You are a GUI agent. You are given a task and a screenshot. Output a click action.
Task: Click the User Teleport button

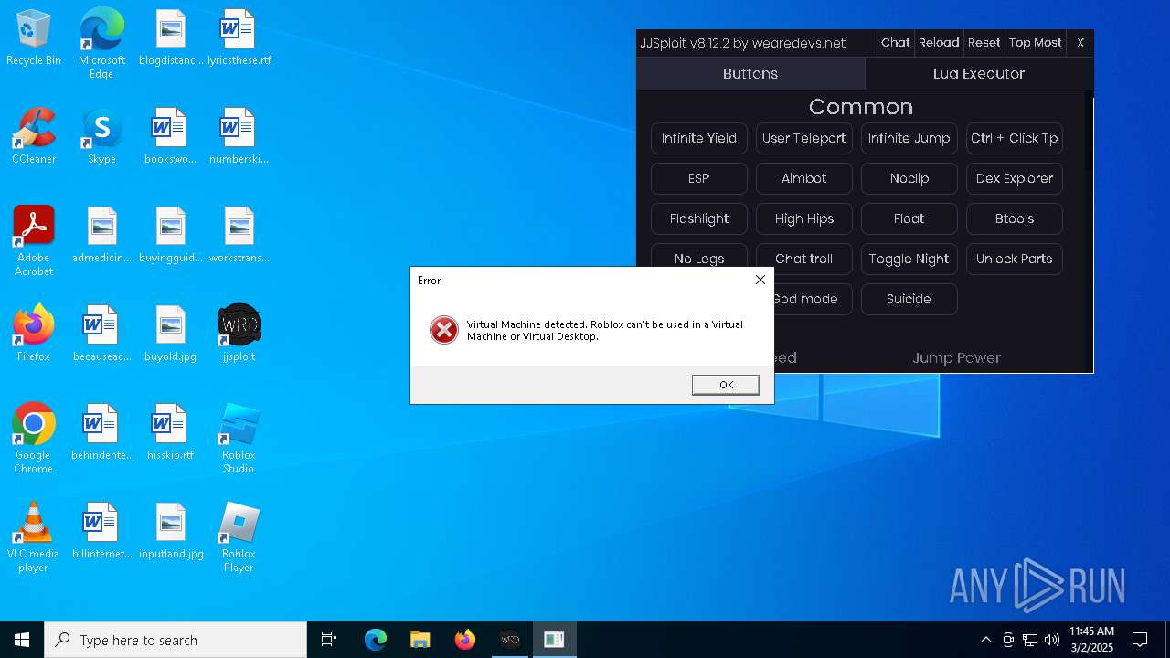point(804,138)
